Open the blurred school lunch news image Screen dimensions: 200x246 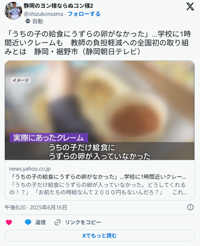100,110
